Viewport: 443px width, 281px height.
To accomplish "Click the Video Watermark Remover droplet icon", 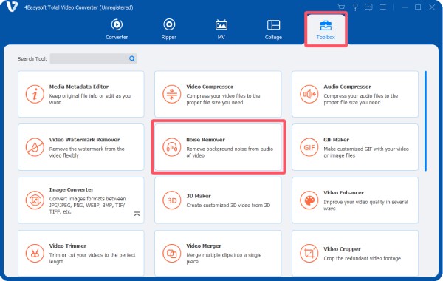I will [35, 147].
